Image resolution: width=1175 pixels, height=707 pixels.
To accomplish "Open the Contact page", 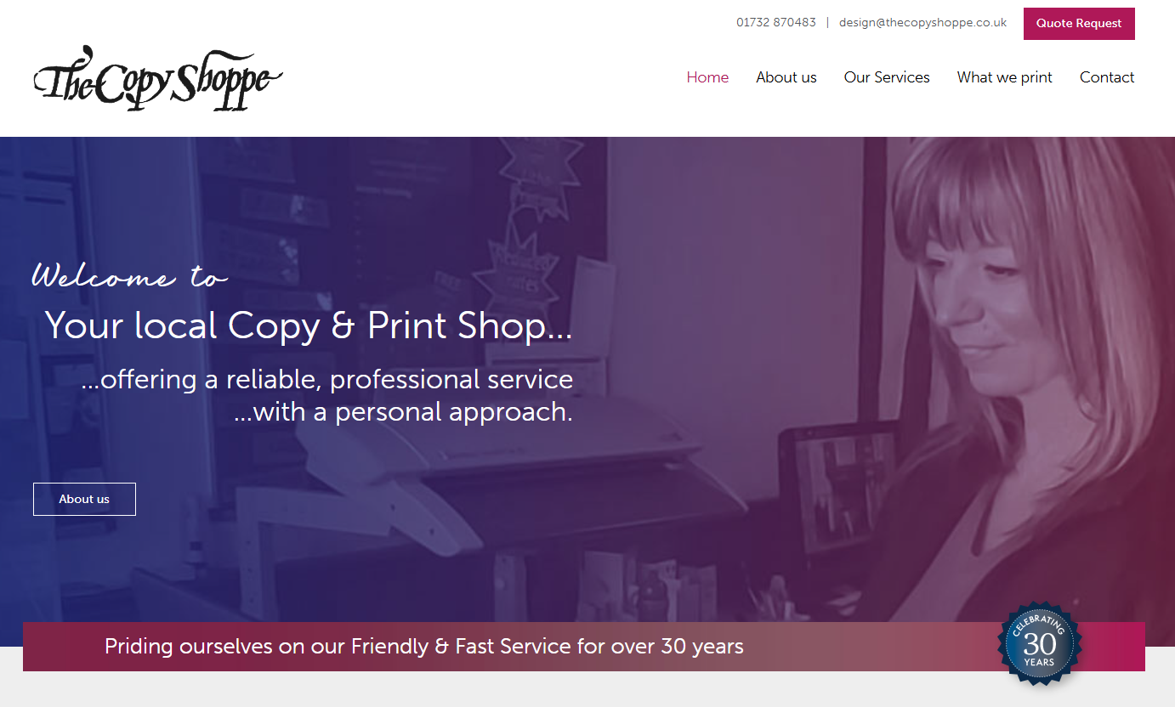I will (1107, 77).
